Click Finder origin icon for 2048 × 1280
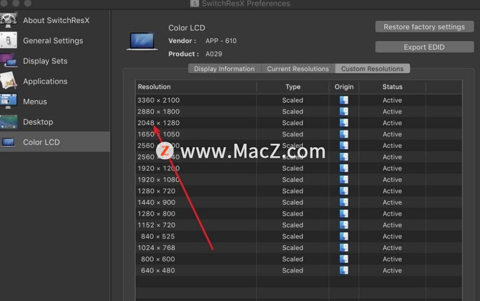This screenshot has height=301, width=480. point(344,123)
